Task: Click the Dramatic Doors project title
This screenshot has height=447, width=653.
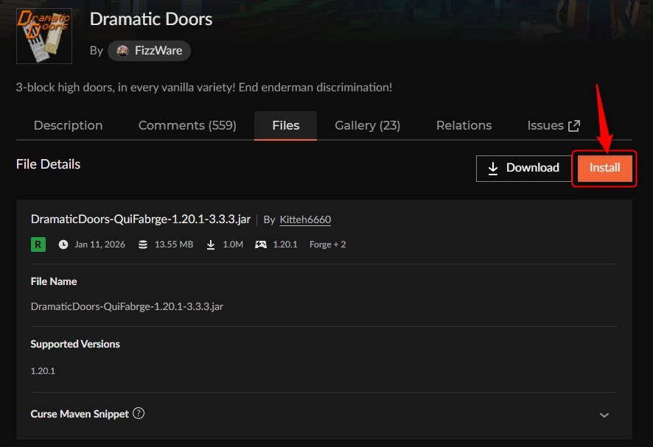Action: (x=151, y=19)
